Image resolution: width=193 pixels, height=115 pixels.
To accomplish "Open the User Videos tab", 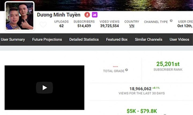I will pyautogui.click(x=179, y=39).
